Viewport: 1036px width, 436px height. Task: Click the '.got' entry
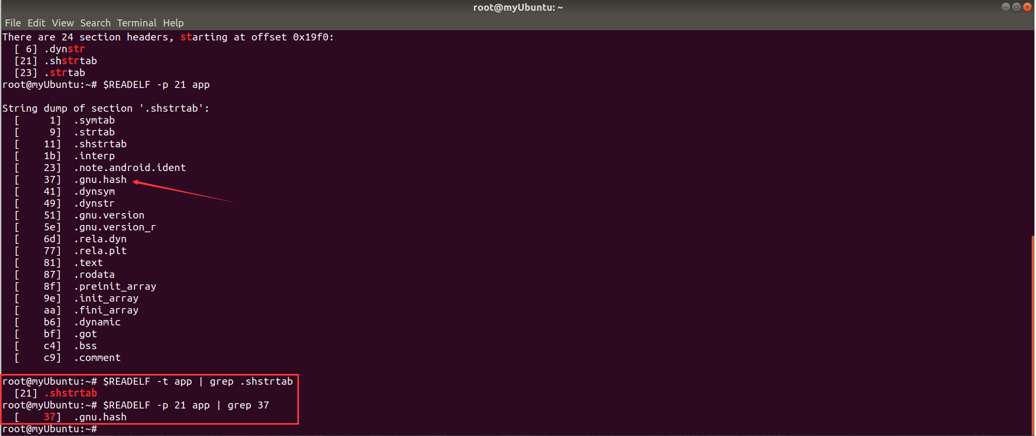coord(85,334)
